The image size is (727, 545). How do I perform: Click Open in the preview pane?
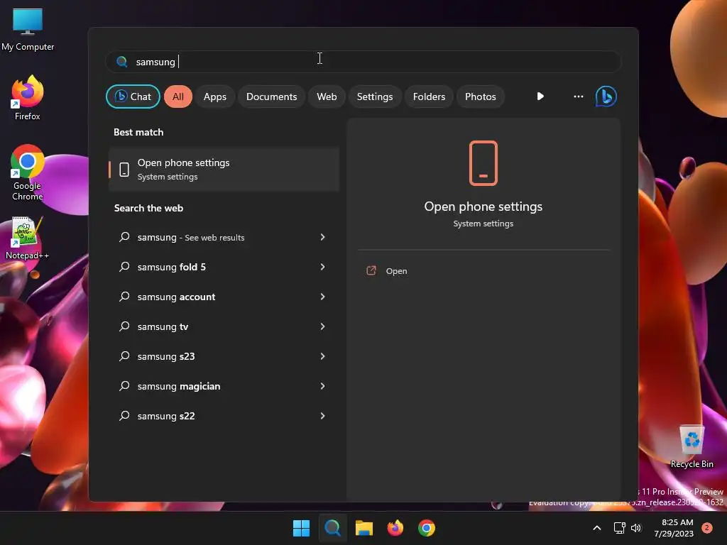396,271
